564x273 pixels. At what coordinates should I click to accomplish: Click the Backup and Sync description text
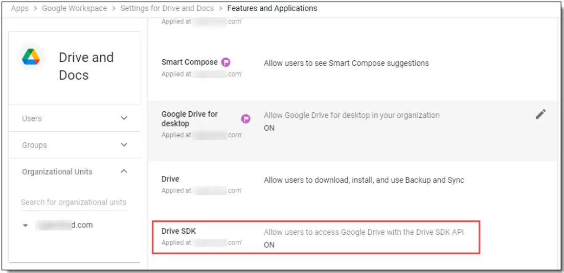coord(364,180)
